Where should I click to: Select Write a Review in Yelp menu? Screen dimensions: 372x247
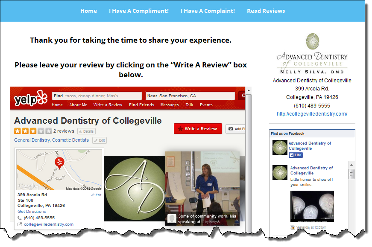point(108,105)
